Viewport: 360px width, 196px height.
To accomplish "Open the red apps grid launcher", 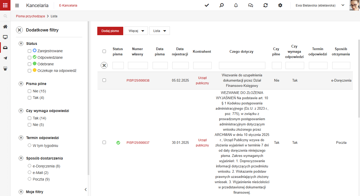I will tap(5, 5).
